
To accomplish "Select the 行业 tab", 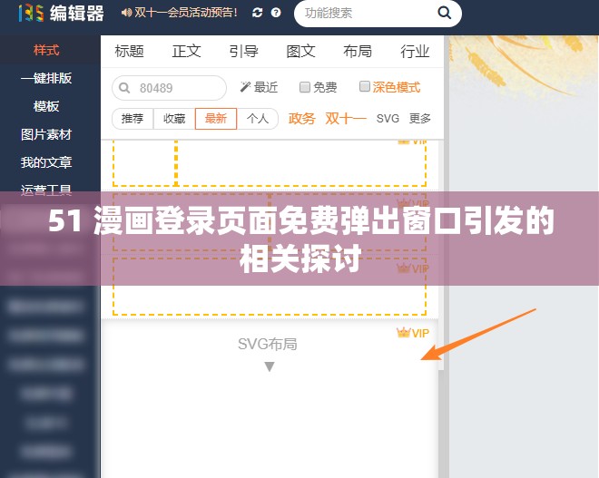I will (x=415, y=51).
